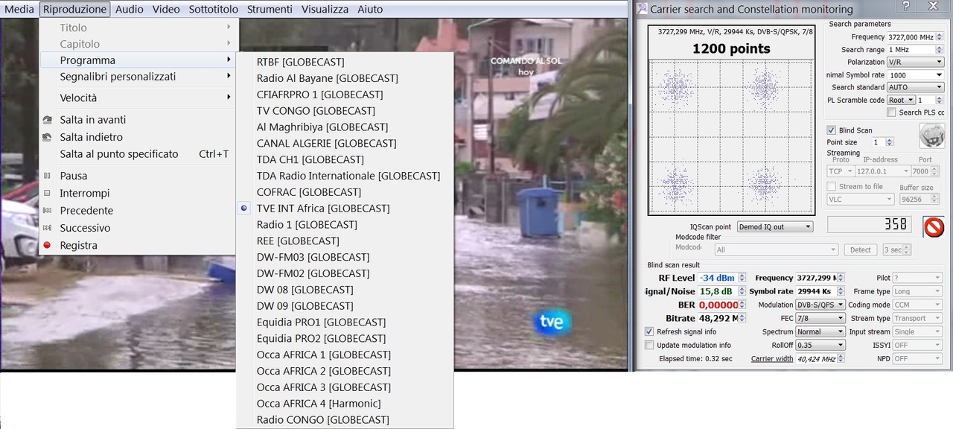Switch to TV CONGO [GLOBECAST] program
The height and width of the screenshot is (429, 953).
345,111
